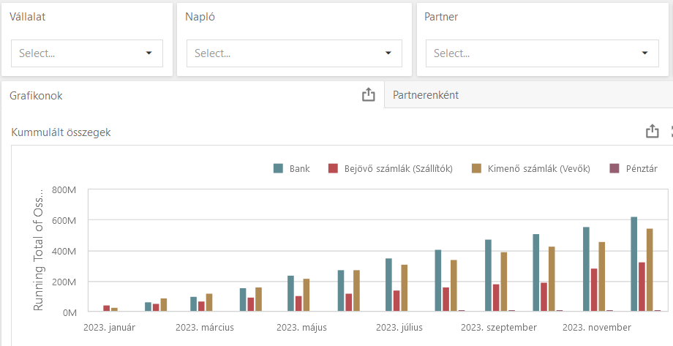Image resolution: width=673 pixels, height=346 pixels.
Task: Click the Kummulált összegek chart title
Action: tap(61, 132)
